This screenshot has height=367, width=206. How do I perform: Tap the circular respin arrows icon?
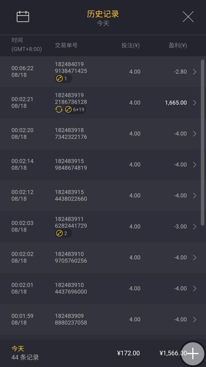[x=59, y=110]
